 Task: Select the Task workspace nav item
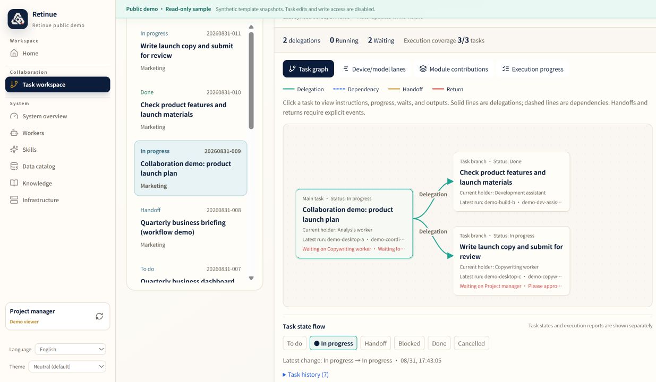[57, 84]
